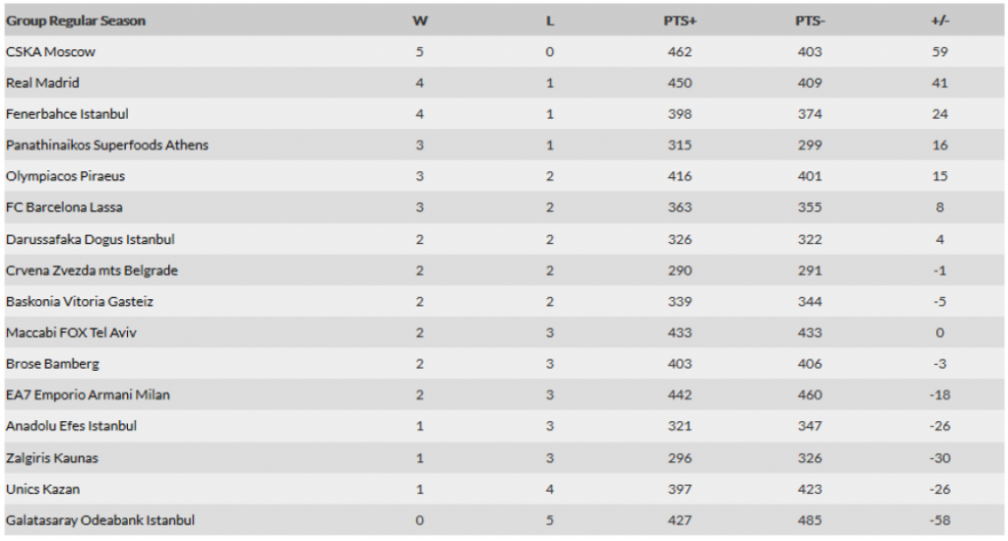Open Zalgiris Kaunas team entry

tap(52, 458)
